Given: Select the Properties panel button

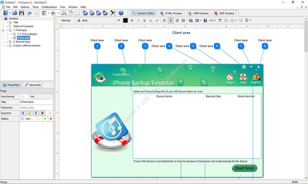Looking at the screenshot, I should (11, 85).
